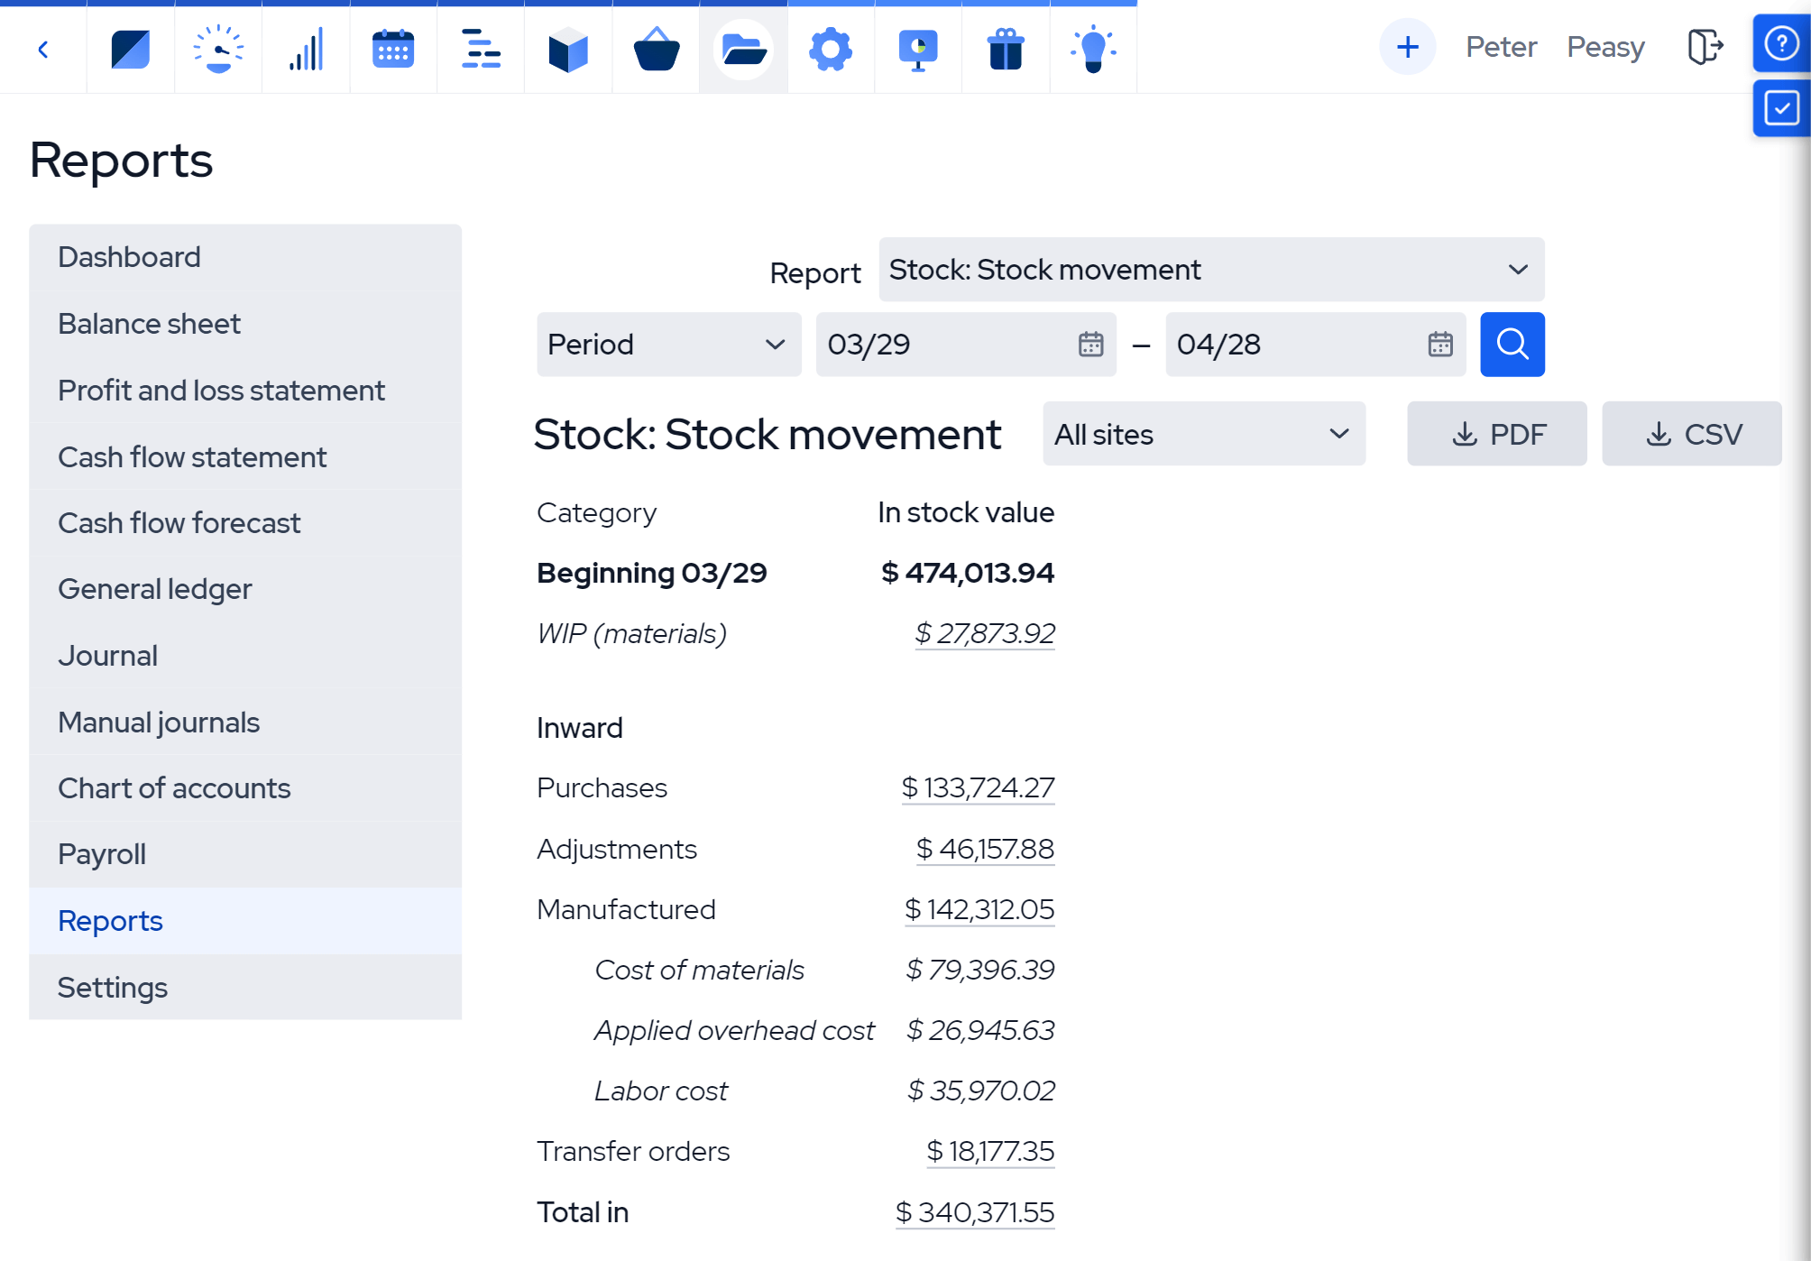
Task: Open the dashboard gauge icon in the toolbar
Action: click(x=217, y=49)
